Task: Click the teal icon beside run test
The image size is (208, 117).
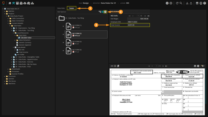Action: coord(102,12)
